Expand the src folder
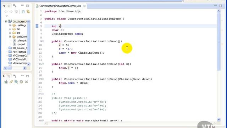Viewport: 227px width, 128px height. 10,33
